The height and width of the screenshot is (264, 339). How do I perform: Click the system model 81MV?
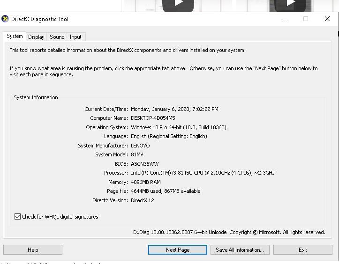[x=137, y=154]
